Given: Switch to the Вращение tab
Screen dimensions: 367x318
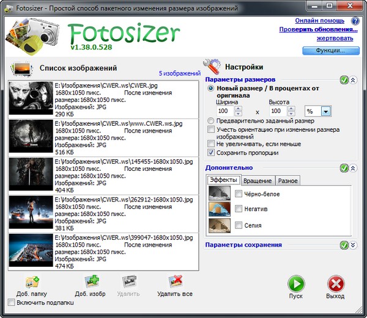Looking at the screenshot, I should [x=258, y=181].
